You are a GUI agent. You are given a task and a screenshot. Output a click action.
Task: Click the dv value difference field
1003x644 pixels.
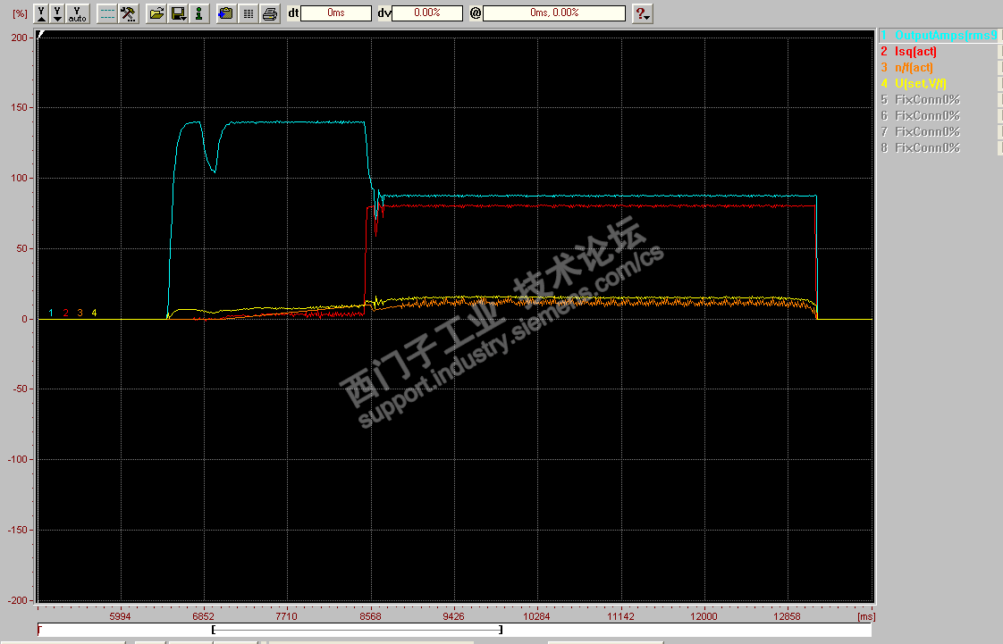click(426, 13)
